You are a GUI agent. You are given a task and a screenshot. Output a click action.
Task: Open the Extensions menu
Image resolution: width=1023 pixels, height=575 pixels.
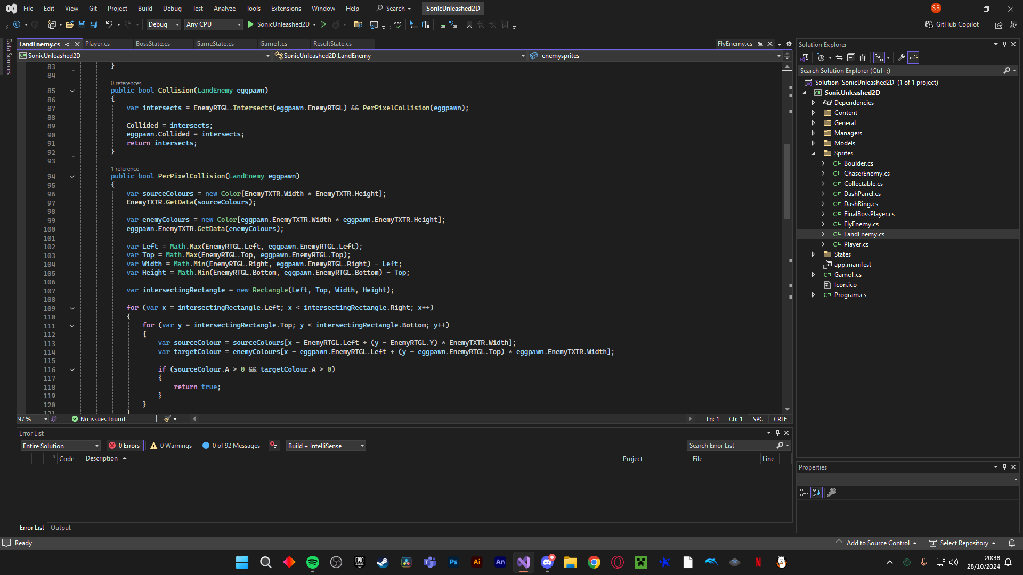pyautogui.click(x=286, y=9)
